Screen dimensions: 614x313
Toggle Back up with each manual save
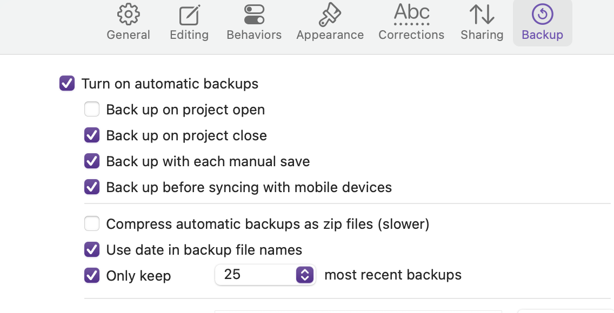tap(92, 161)
